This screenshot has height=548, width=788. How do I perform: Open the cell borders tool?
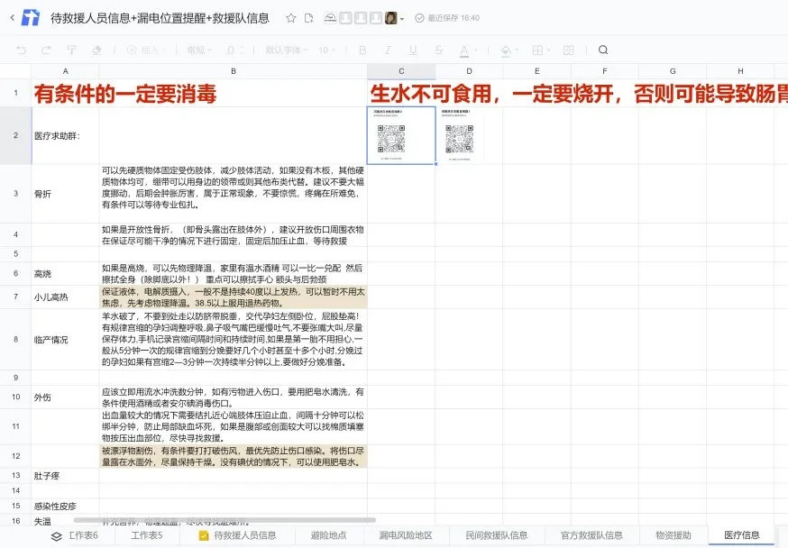537,50
